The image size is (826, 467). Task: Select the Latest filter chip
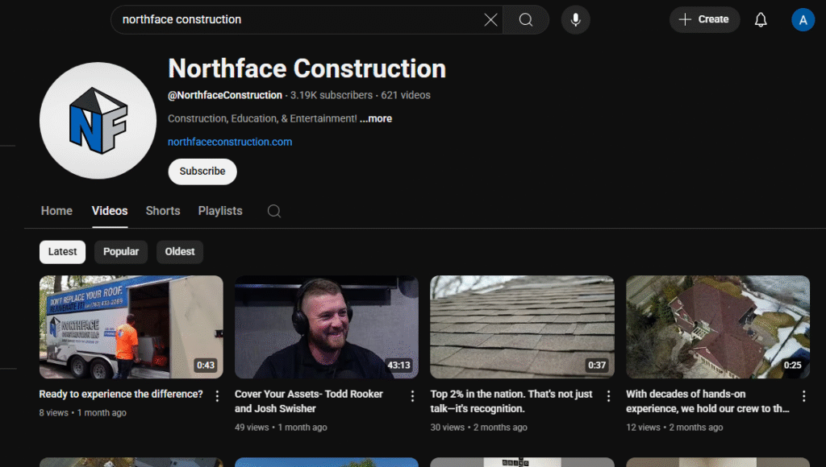coord(62,251)
